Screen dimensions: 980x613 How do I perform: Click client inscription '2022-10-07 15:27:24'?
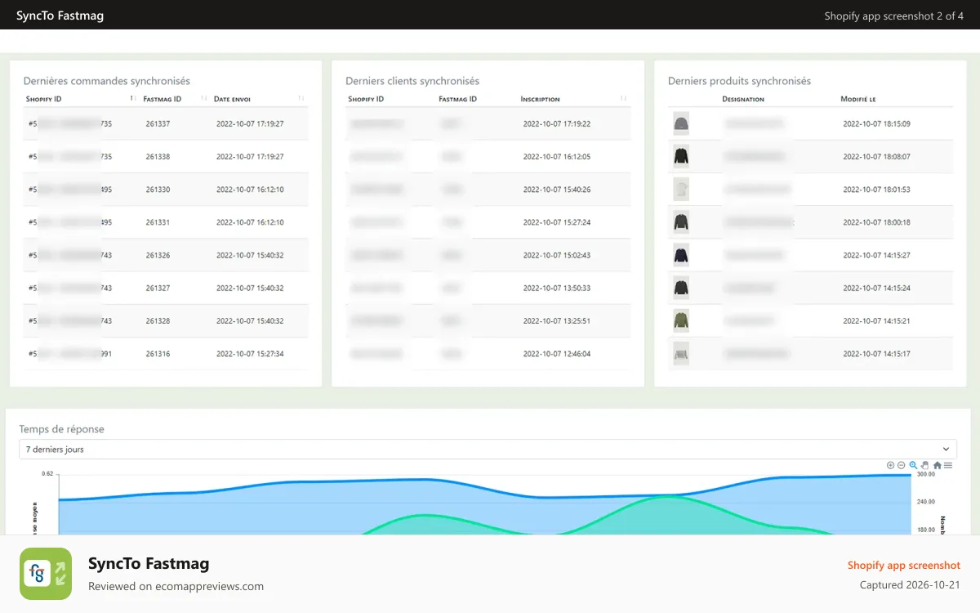pos(557,222)
